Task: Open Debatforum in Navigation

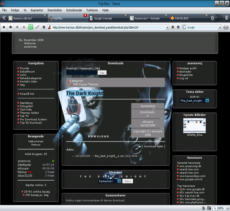Action: coord(27,71)
